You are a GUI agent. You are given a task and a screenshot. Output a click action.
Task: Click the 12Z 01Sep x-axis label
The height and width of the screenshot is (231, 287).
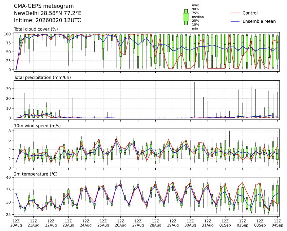(225, 223)
